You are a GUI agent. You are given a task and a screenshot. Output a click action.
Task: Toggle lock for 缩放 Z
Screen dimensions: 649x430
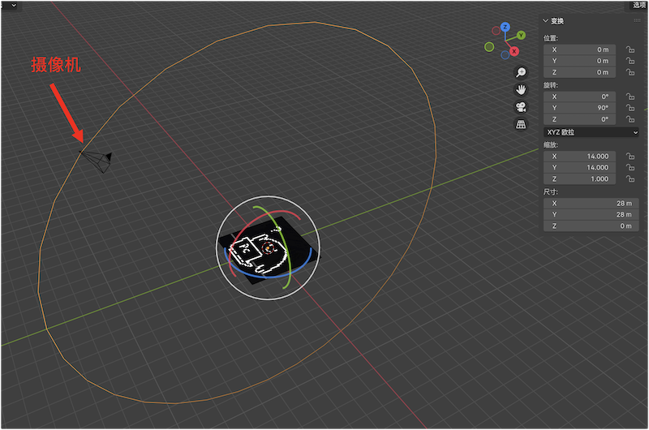(x=630, y=179)
